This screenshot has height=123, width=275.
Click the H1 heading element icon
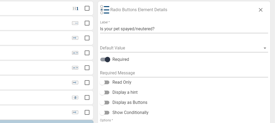point(75,9)
